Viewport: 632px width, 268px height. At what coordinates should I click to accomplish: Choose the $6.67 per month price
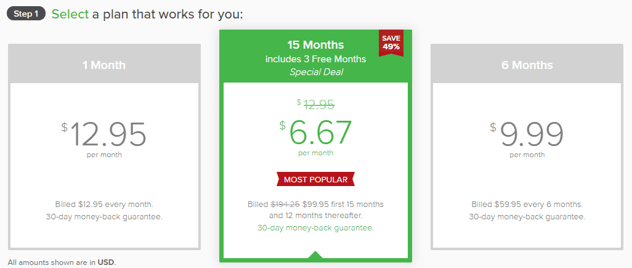[315, 132]
